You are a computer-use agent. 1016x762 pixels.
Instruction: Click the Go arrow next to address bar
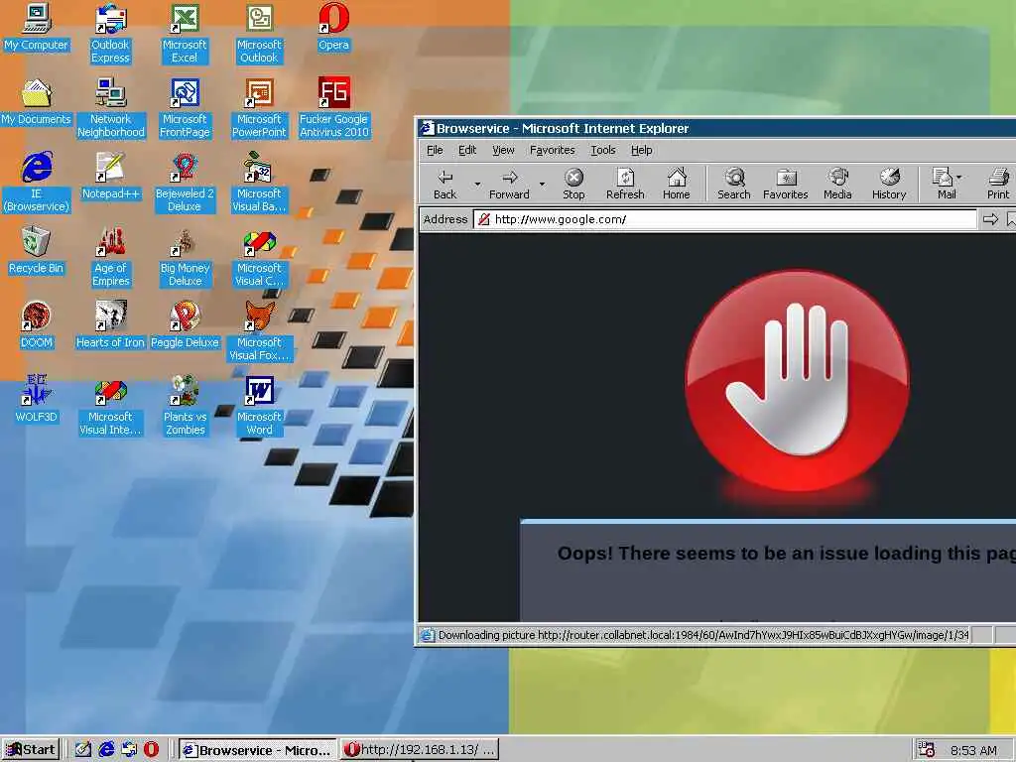(x=990, y=219)
